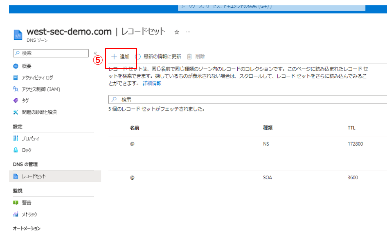Click the レコードセット file icon in sidebar
The image size is (387, 244).
coord(16,176)
